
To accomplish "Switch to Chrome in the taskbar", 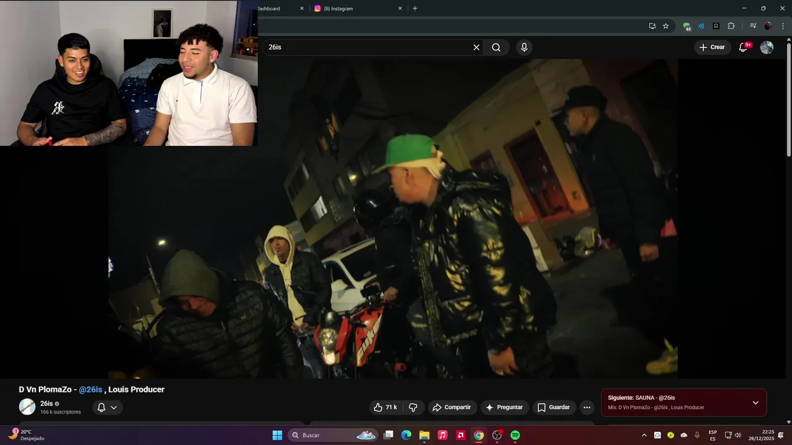I will [x=479, y=435].
